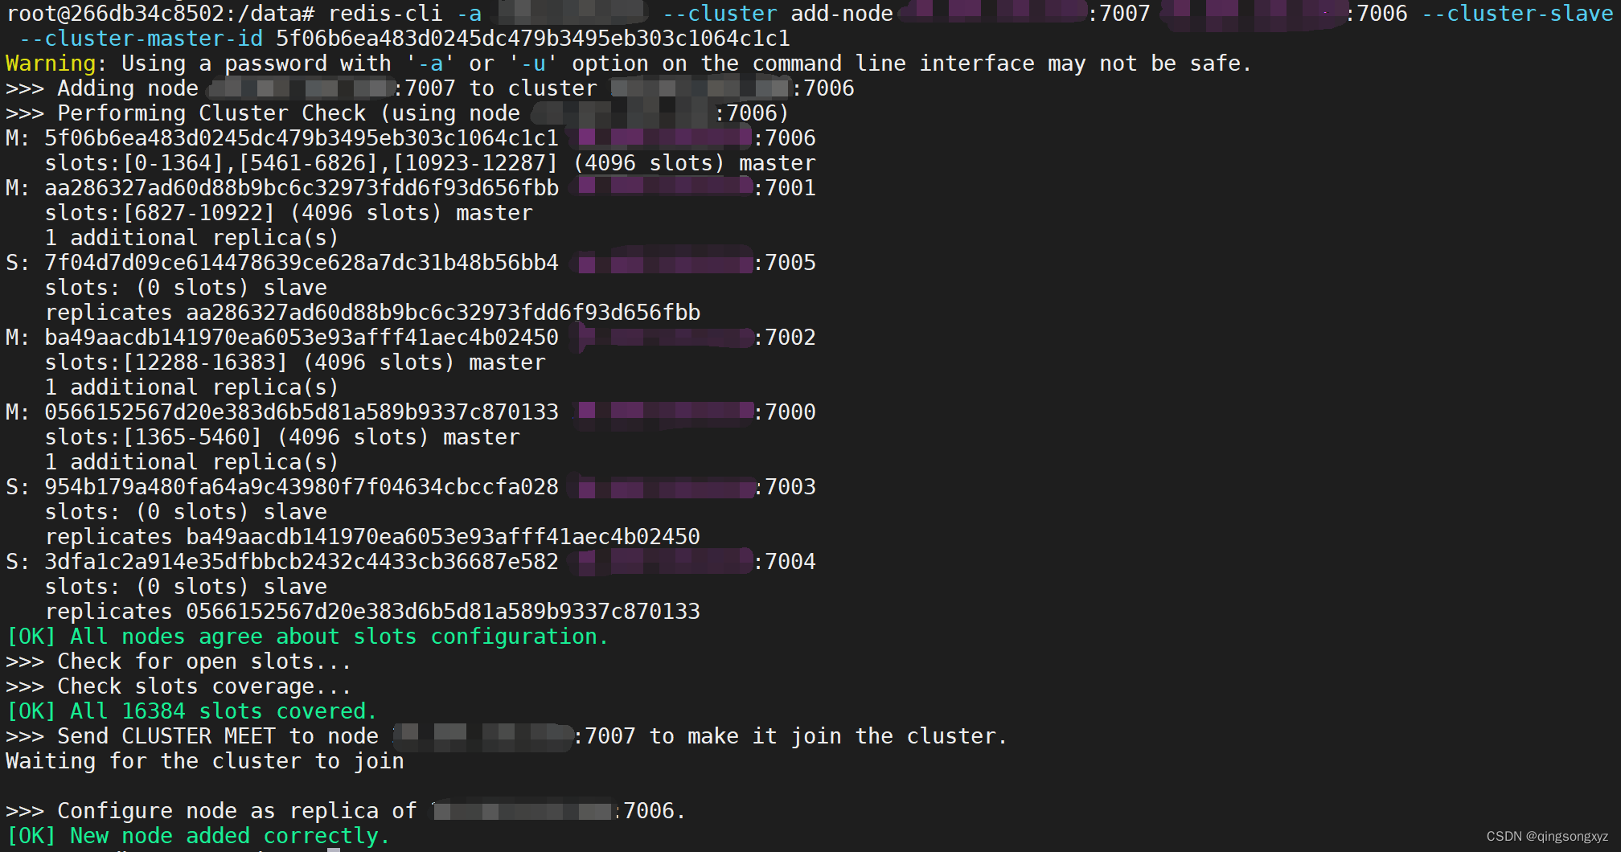Click slave ID 954b179a480fa64a9c43980f7f04634cbccfa028
The image size is (1621, 852).
point(302,487)
